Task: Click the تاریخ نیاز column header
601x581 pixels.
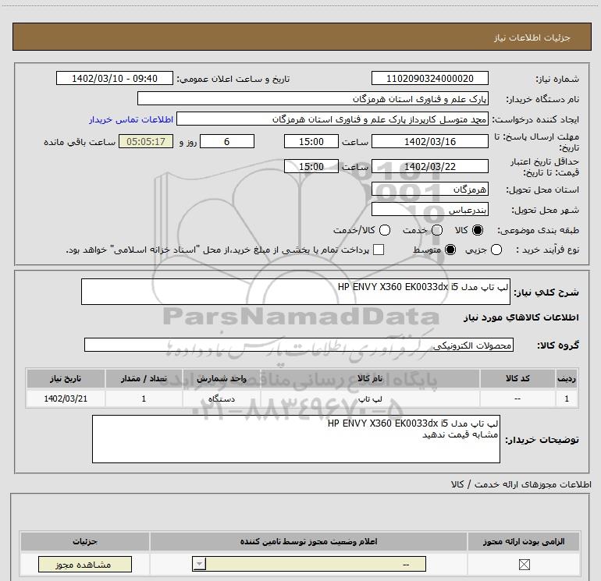Action: tap(66, 378)
